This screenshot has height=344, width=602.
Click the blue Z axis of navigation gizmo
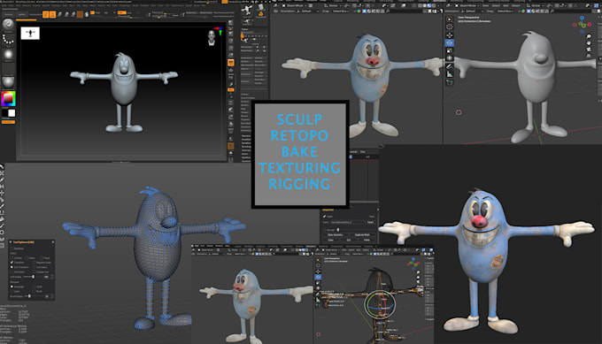582,18
